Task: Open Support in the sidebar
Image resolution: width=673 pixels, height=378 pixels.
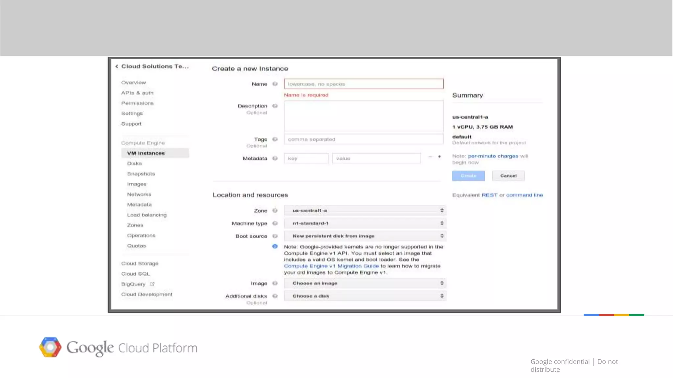Action: pyautogui.click(x=131, y=124)
